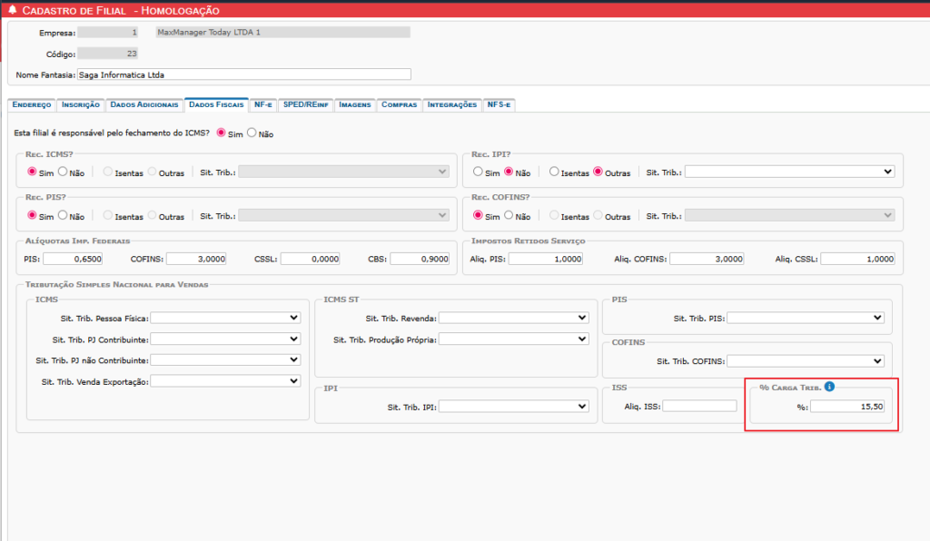Click the bell icon in title bar

tap(11, 9)
